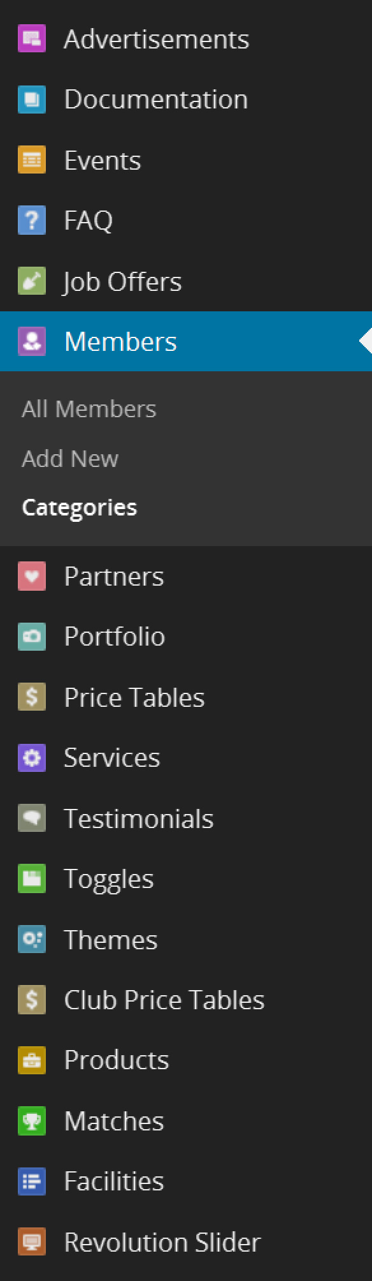Click the blue Documentation icon
Viewport: 372px width, 1281px height.
(32, 99)
